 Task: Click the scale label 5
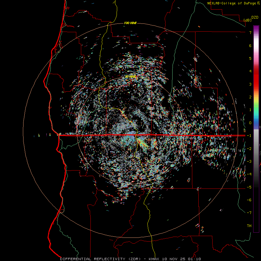(x=250, y=58)
